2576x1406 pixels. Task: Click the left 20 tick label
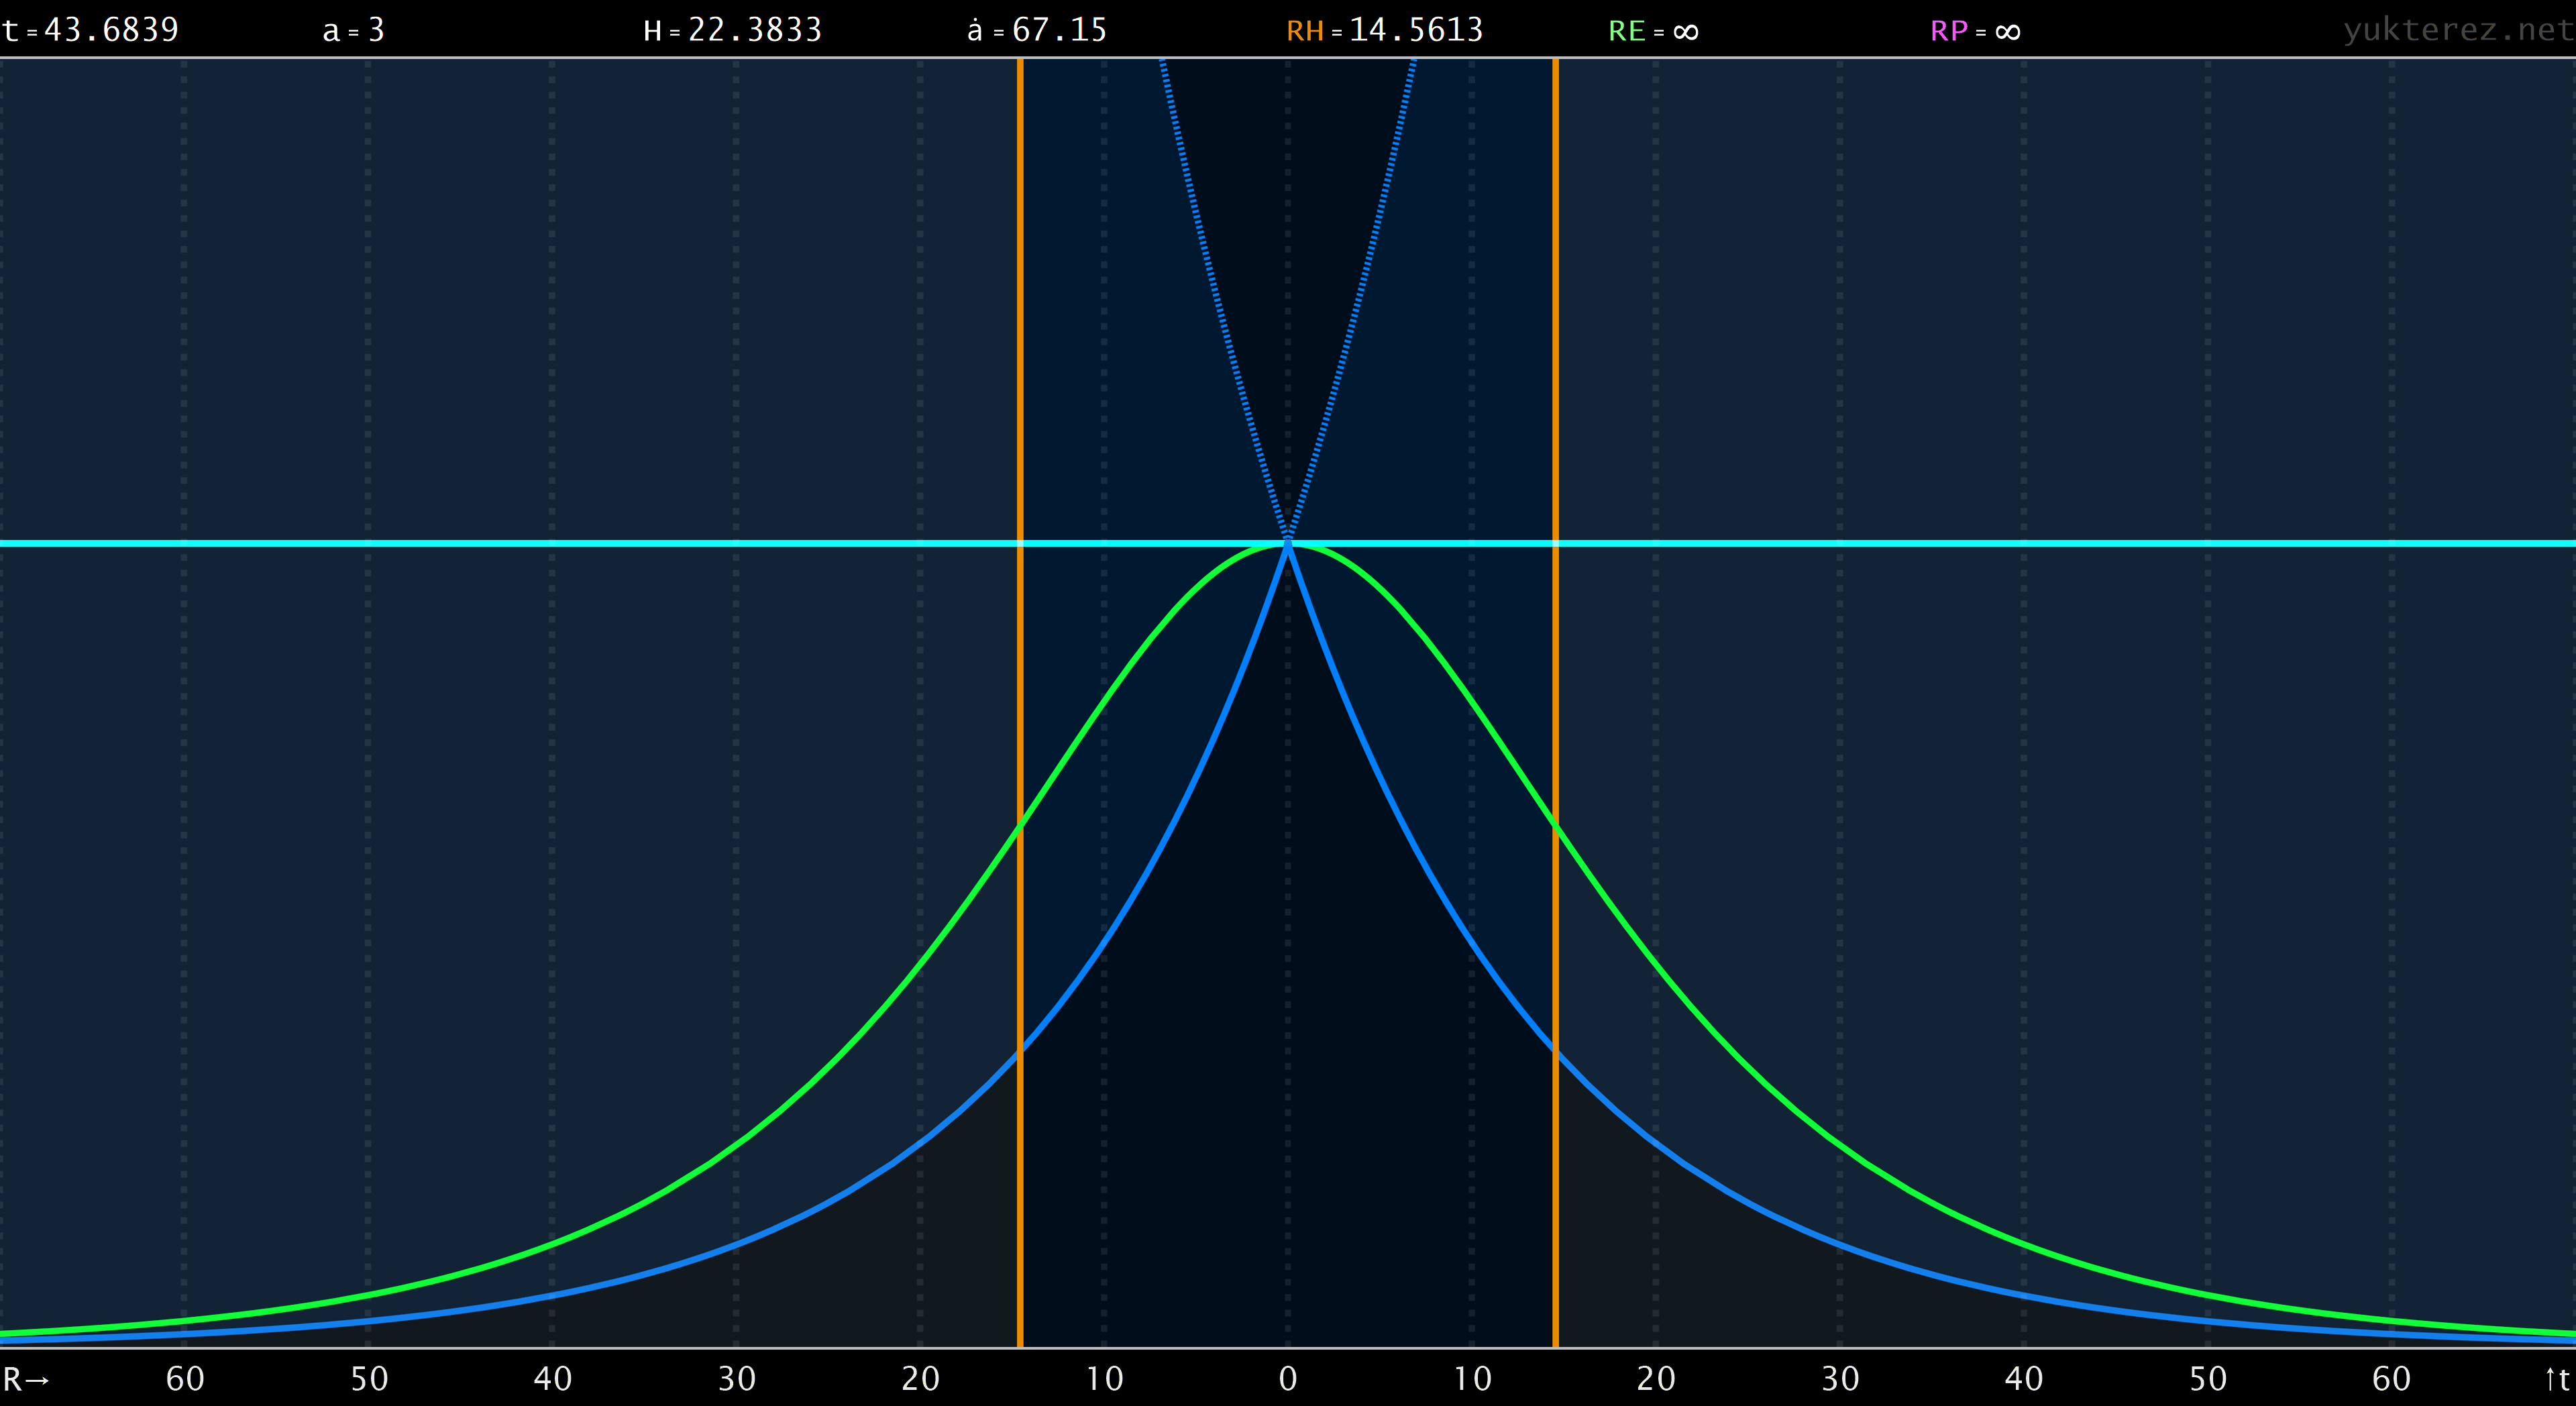[920, 1379]
